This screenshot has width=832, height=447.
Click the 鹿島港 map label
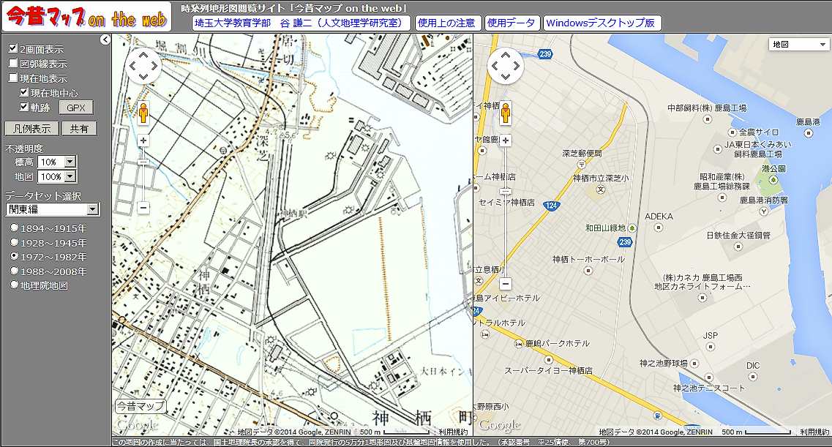(x=808, y=122)
